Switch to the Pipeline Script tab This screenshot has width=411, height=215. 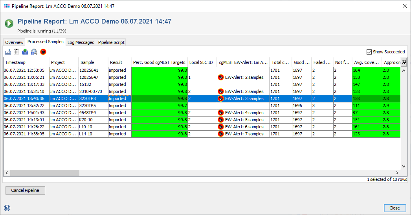111,42
